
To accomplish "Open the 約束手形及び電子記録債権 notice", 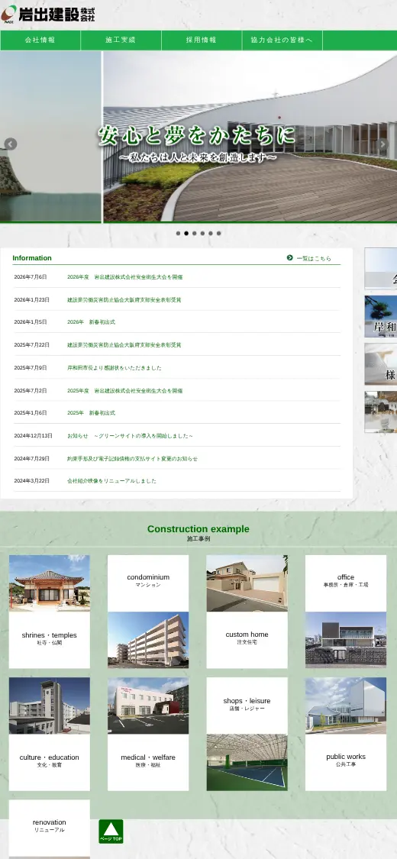I will (132, 459).
